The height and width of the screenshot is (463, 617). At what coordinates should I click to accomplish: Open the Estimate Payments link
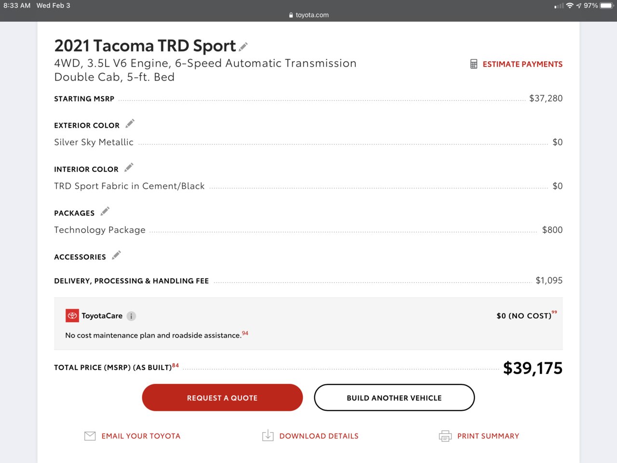[x=523, y=64]
